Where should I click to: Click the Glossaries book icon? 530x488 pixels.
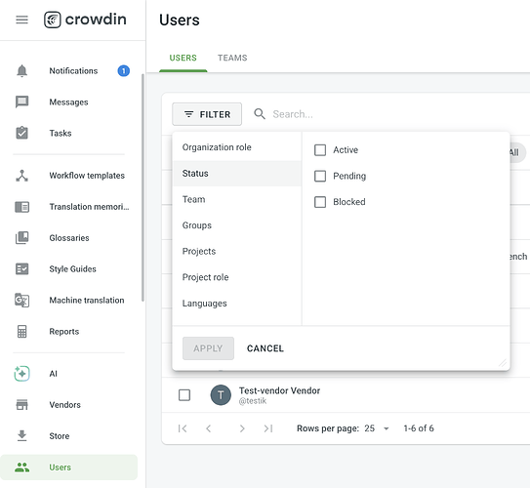click(22, 238)
